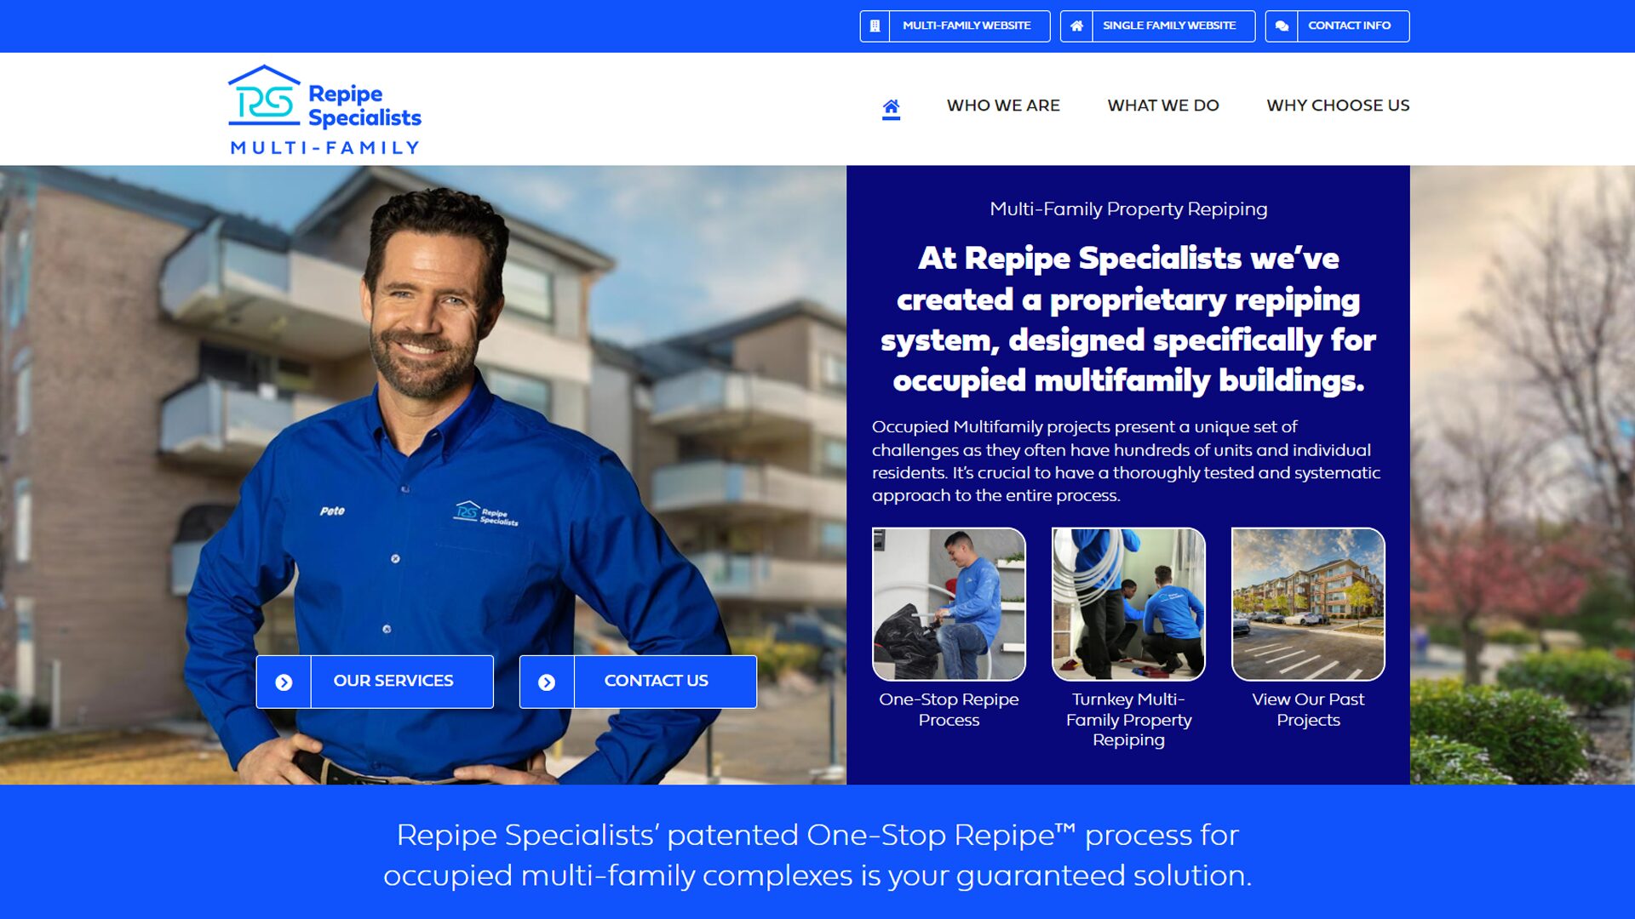Click the View Our Past Projects text link
This screenshot has height=919, width=1635.
(x=1308, y=710)
